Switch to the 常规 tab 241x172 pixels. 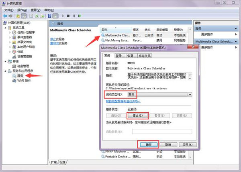pos(107,56)
